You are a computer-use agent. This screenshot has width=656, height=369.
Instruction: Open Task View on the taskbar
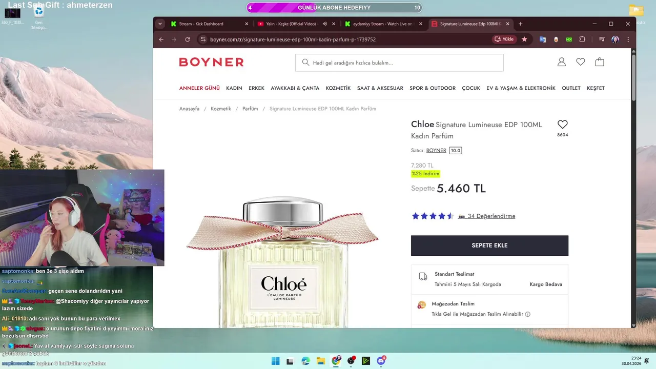click(290, 361)
